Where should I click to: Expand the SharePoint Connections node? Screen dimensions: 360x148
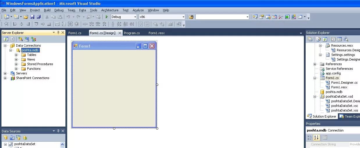click(5, 78)
